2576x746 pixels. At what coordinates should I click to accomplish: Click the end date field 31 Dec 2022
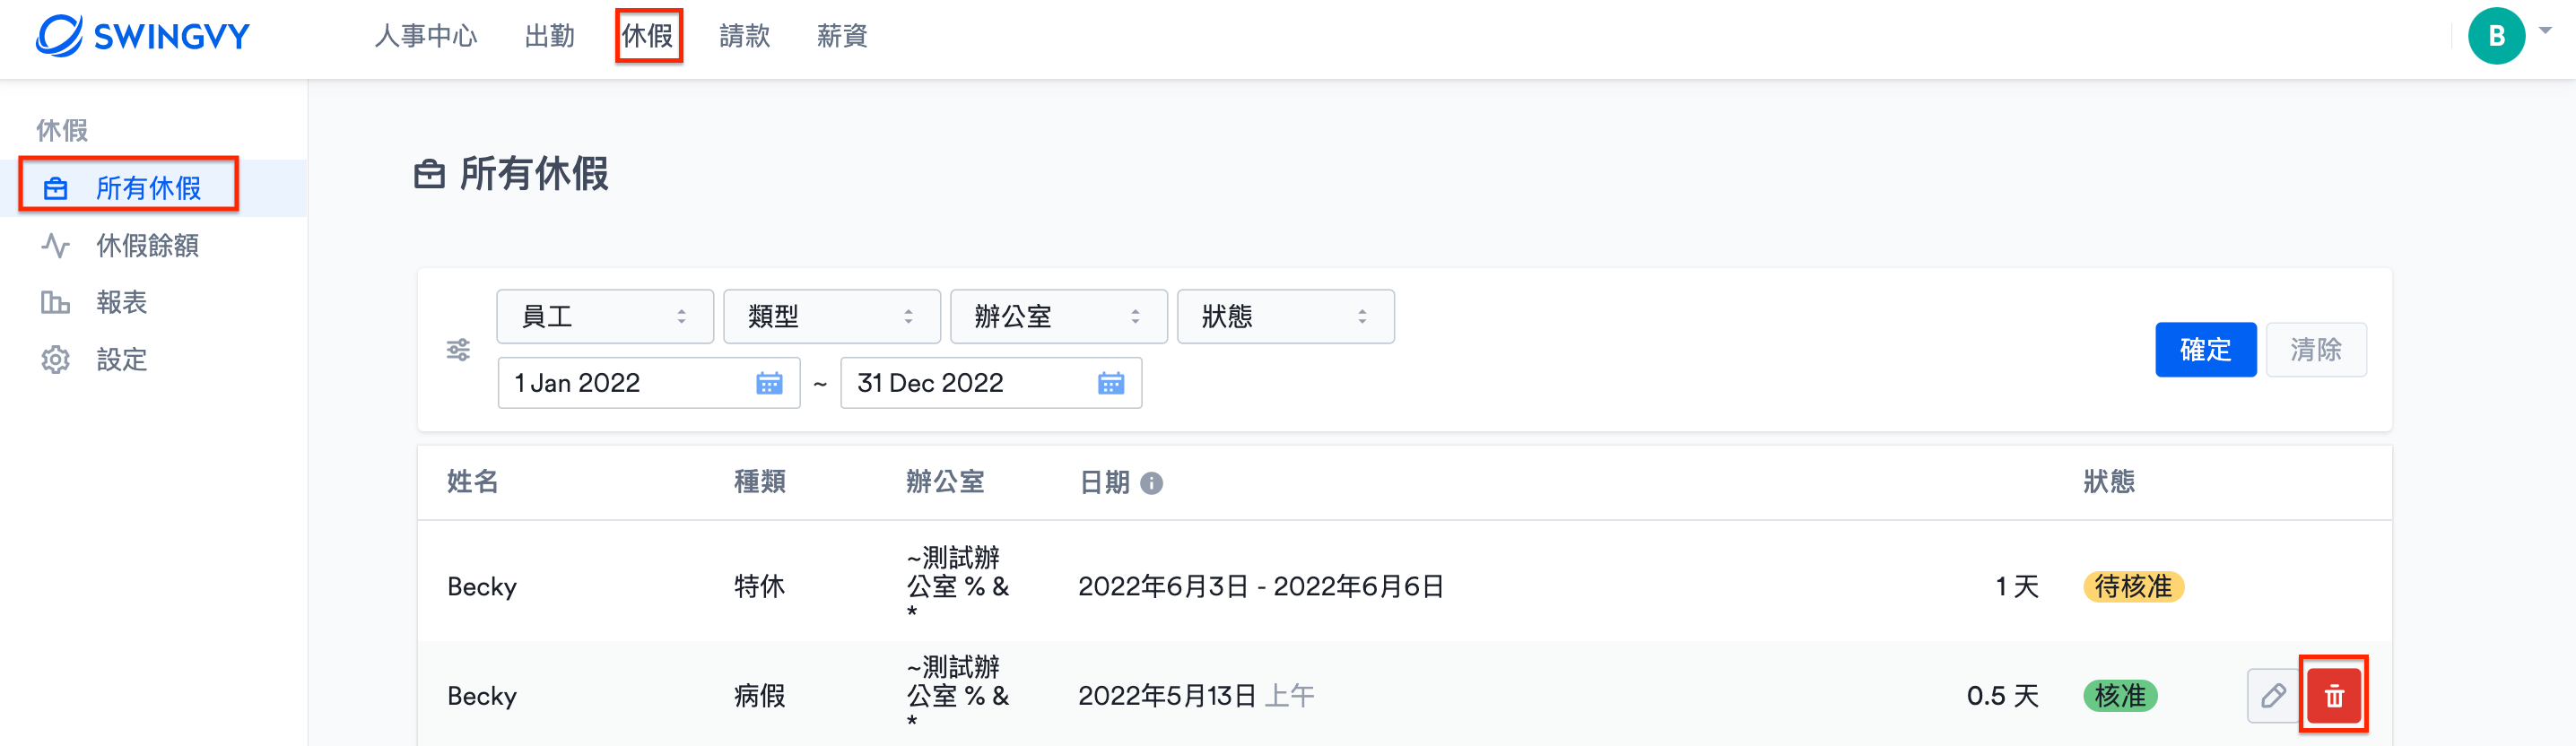point(991,383)
